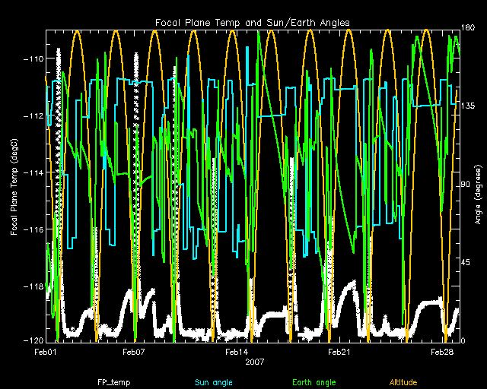The width and height of the screenshot is (487, 389).
Task: Click the 2007 year label under the axis
Action: [x=252, y=362]
